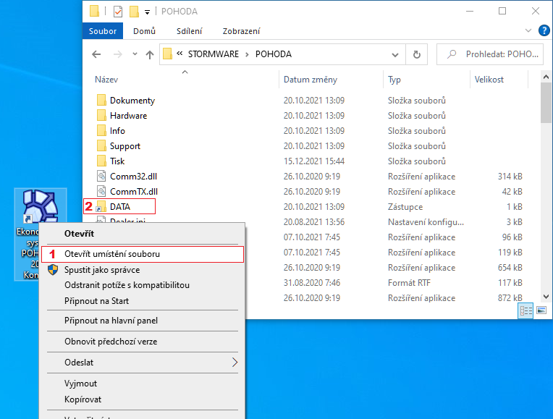This screenshot has width=553, height=419.
Task: Switch to Large icons view layout
Action: coord(541,310)
